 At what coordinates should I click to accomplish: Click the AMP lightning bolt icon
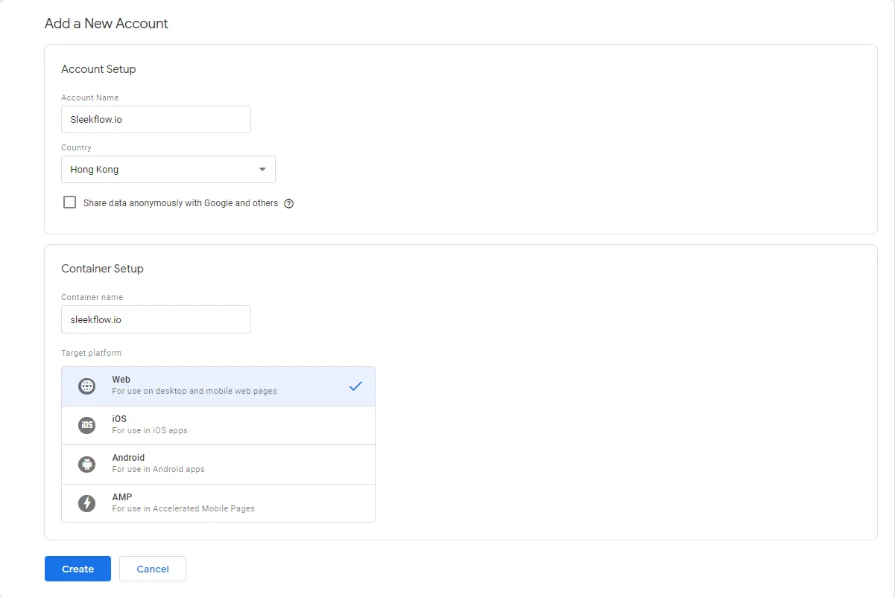(87, 502)
